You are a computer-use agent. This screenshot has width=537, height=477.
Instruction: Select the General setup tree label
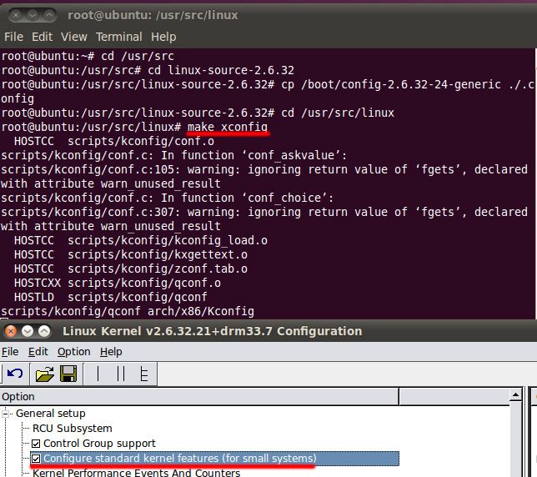point(51,414)
